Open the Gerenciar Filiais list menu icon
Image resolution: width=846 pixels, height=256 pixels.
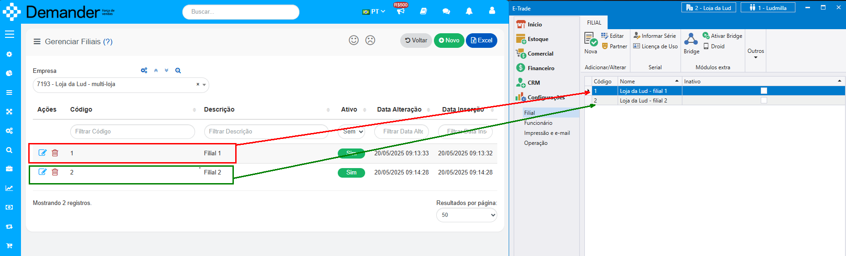pos(37,41)
